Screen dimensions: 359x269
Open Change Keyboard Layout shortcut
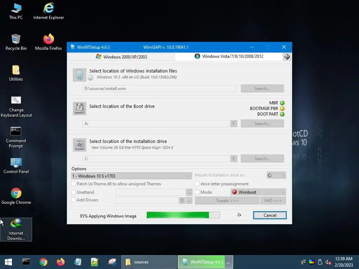coord(16,106)
